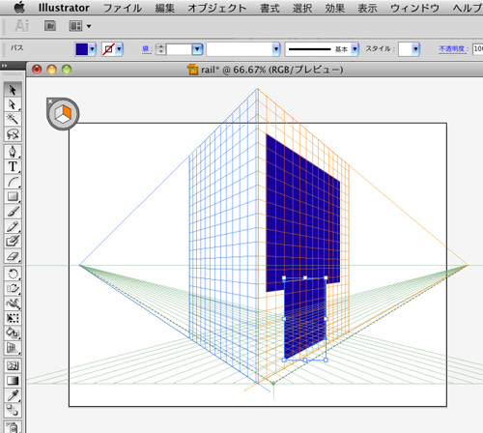Screen dimensions: 483x433
Task: Select the Mesh tool
Action: 13,366
